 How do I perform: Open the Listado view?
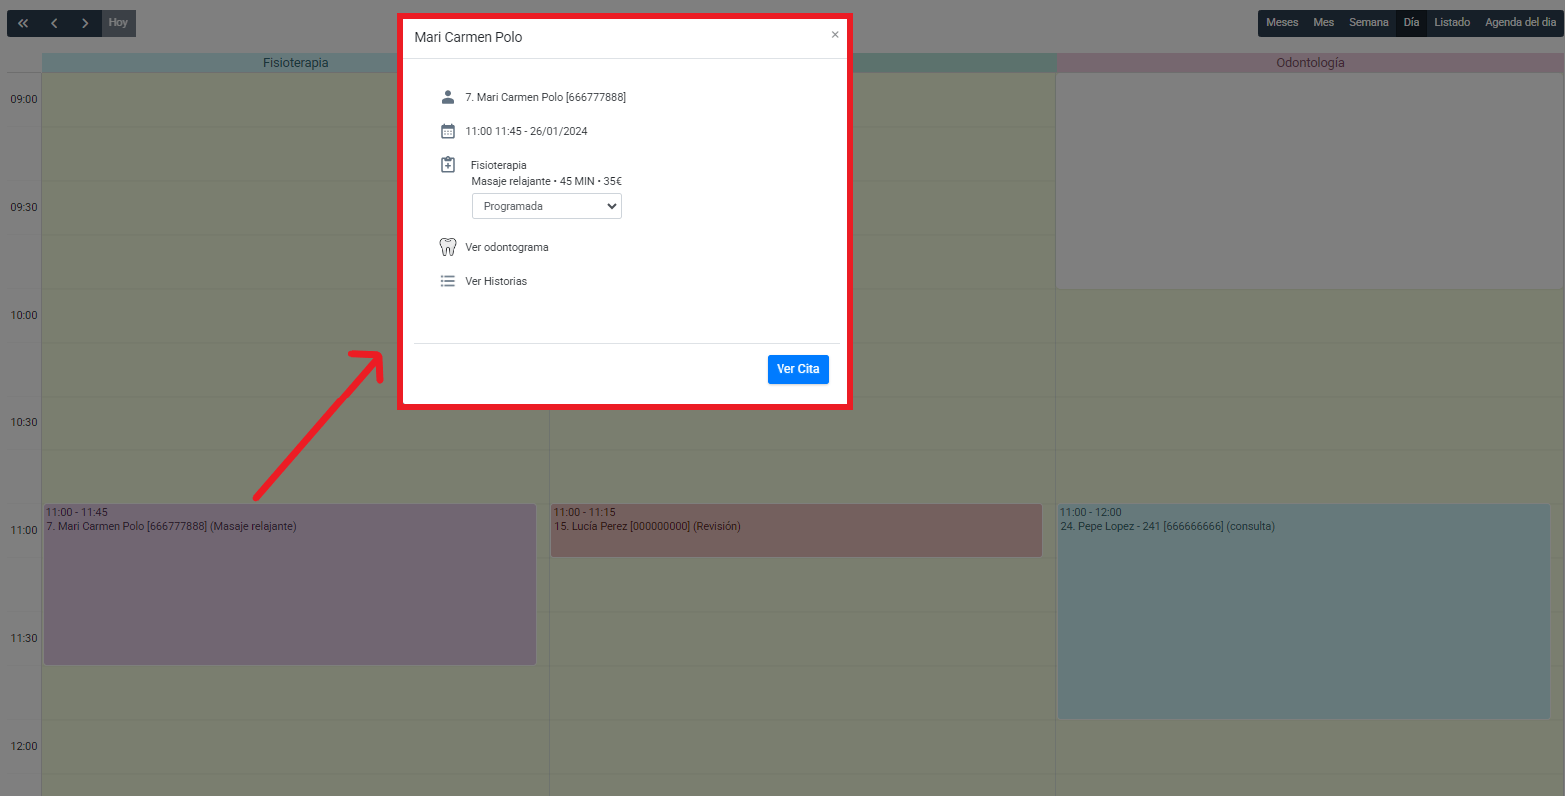1451,23
